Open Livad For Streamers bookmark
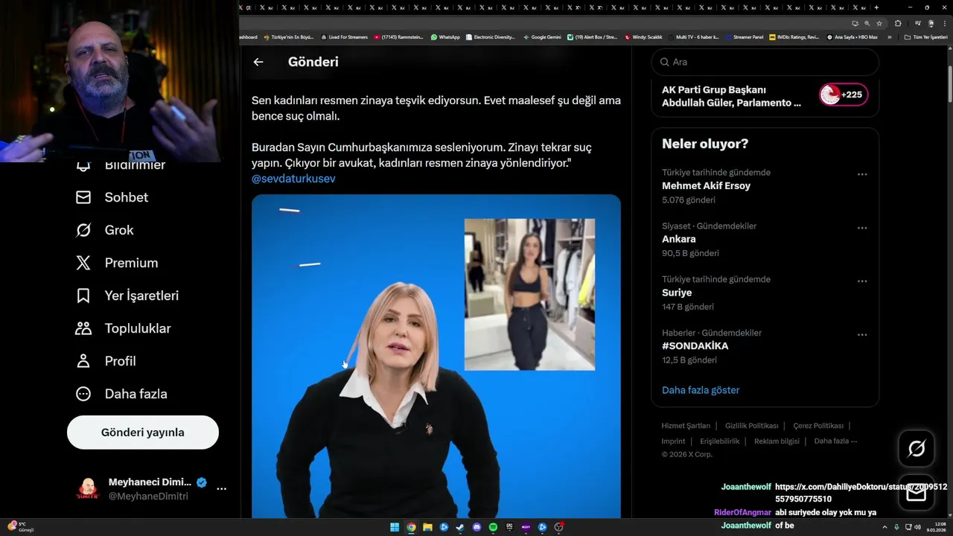Viewport: 953px width, 536px height. (x=344, y=36)
